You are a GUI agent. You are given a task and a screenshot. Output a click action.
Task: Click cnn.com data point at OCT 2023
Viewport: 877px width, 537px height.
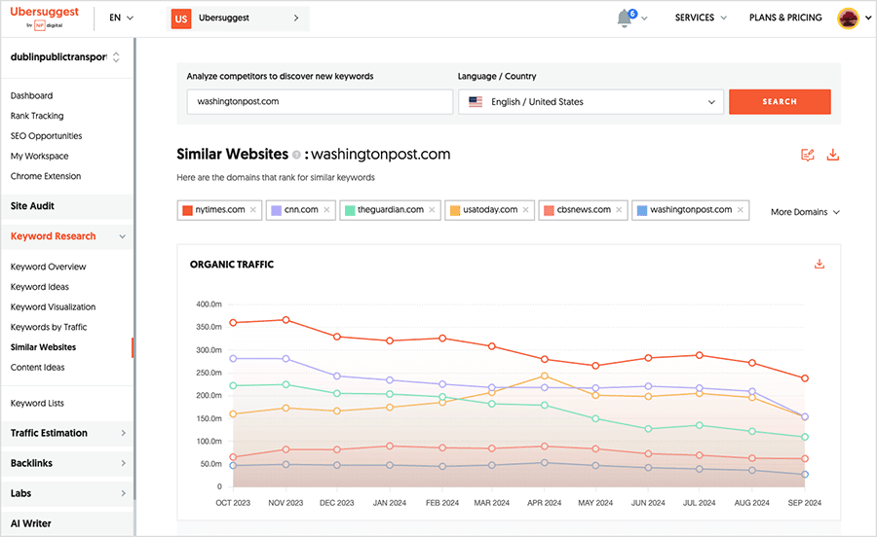[233, 358]
